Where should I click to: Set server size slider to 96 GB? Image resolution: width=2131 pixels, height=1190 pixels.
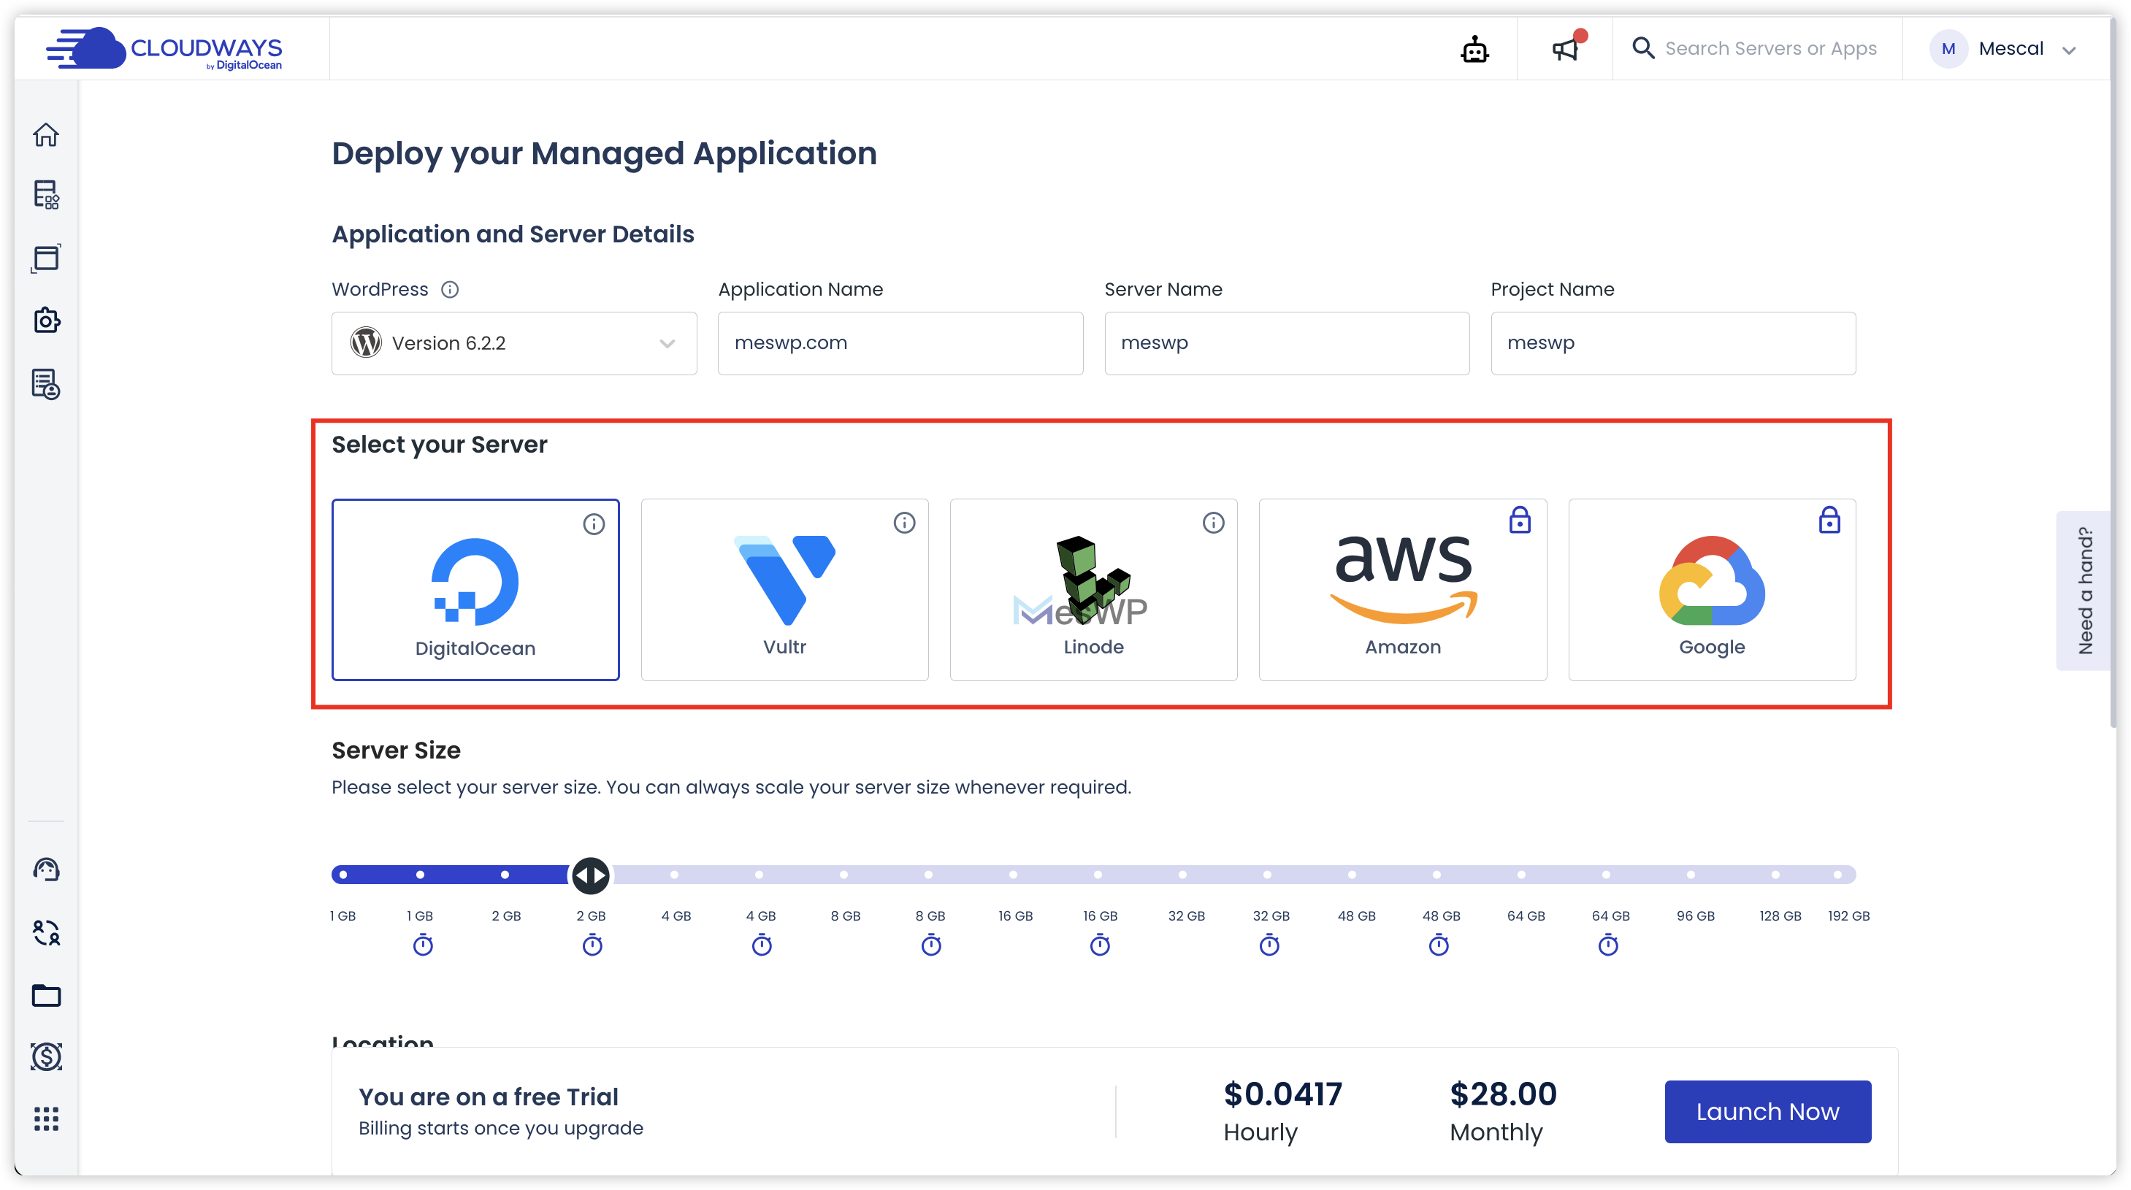(1691, 874)
